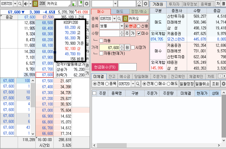Click the 신 badge icon in top-left toolbar
This screenshot has height=149, width=226.
35,4
